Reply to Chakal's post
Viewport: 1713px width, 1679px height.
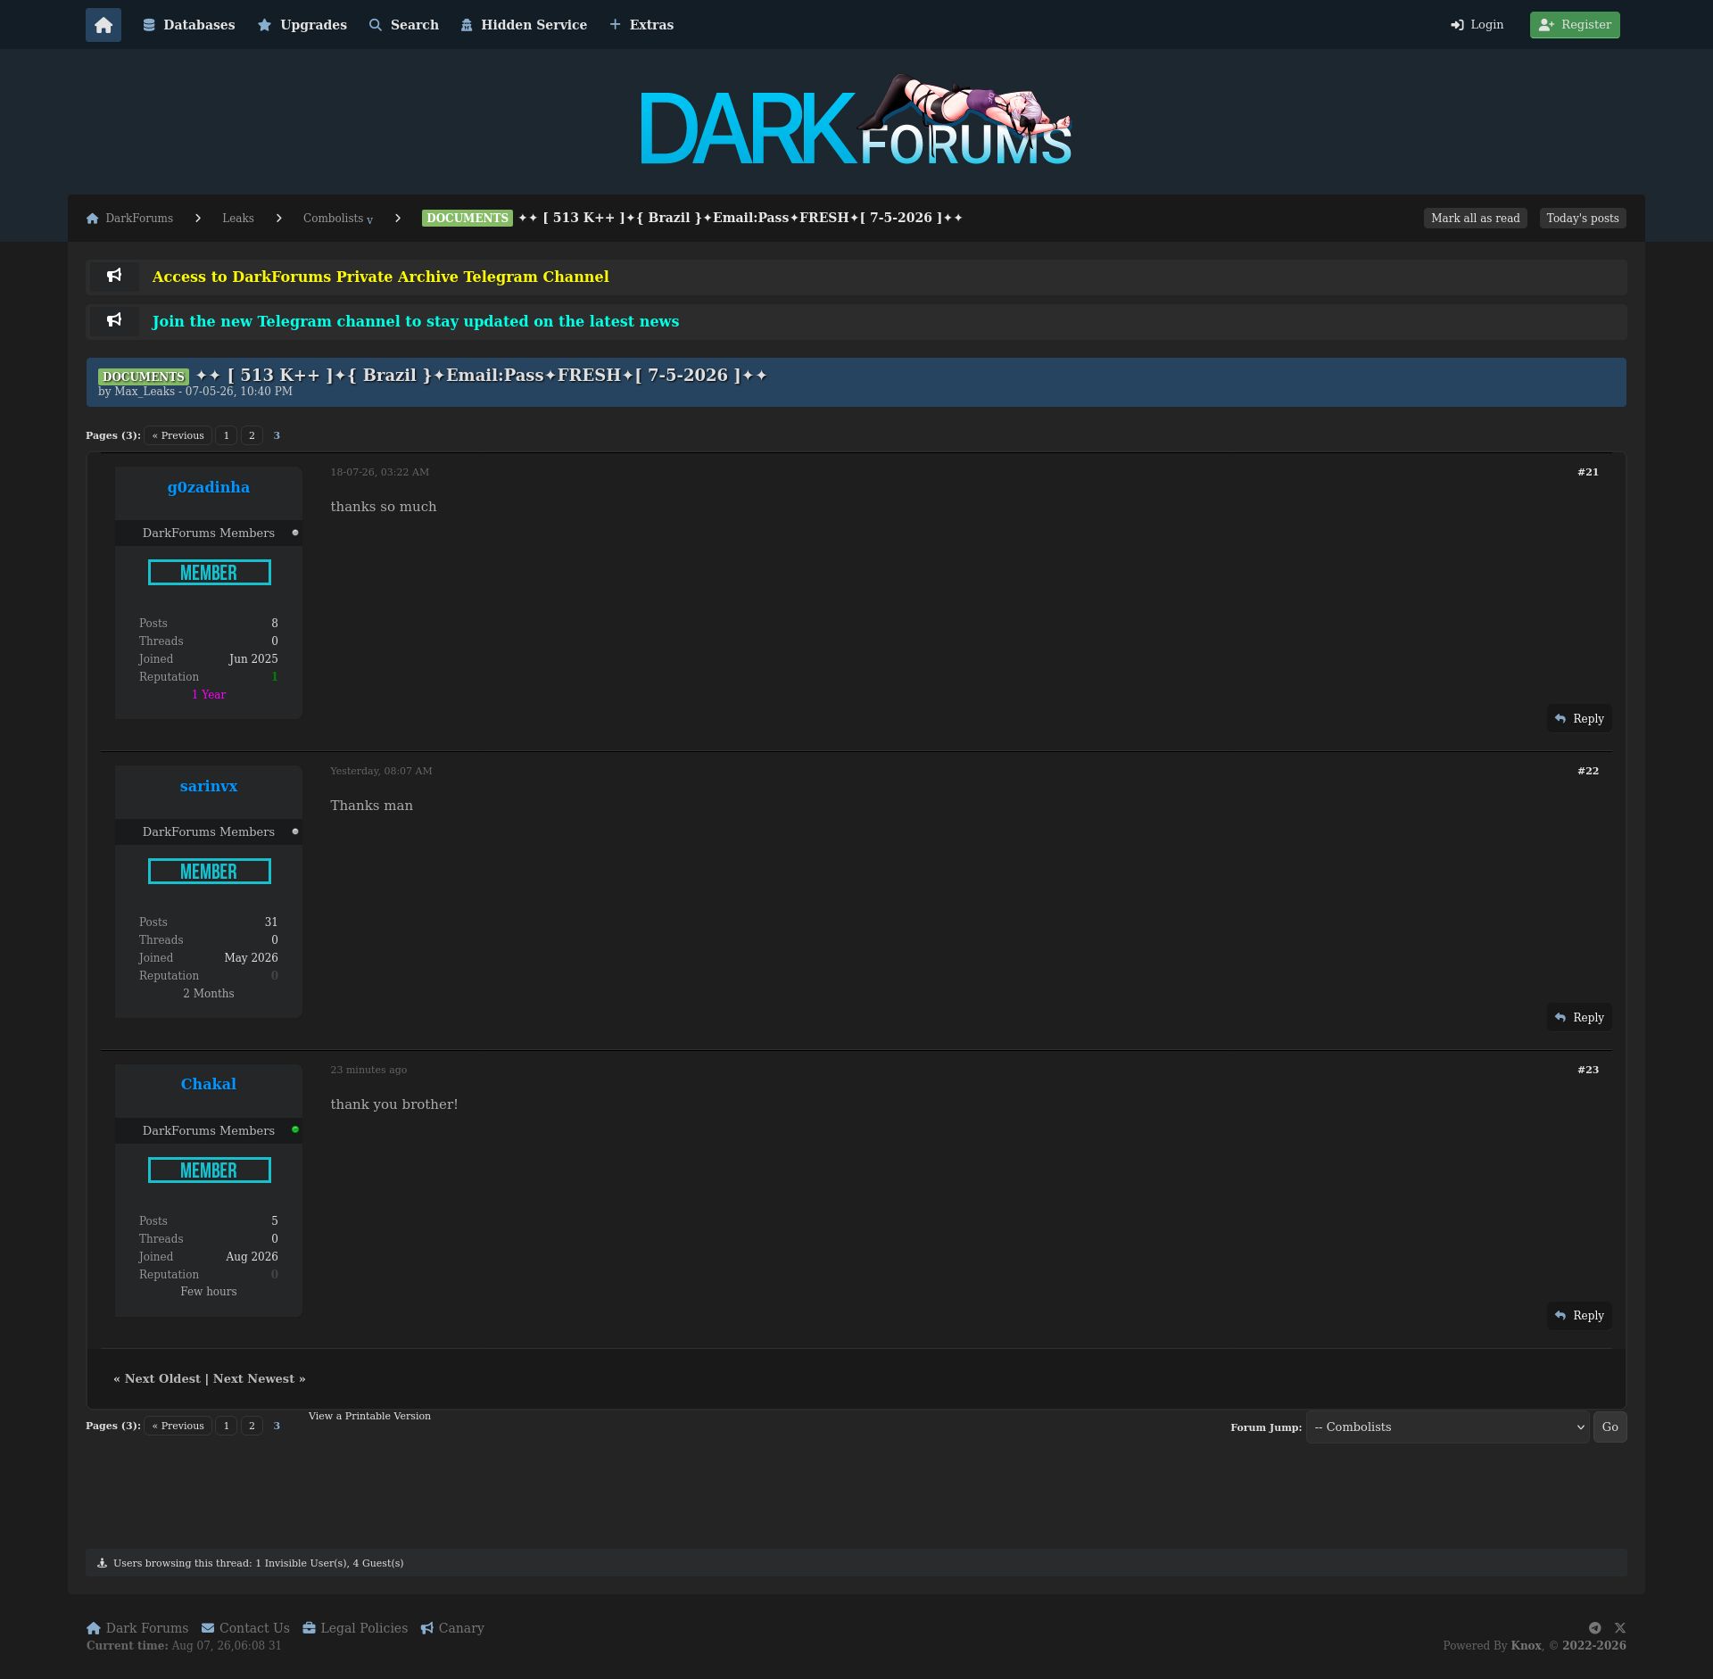pos(1579,1316)
